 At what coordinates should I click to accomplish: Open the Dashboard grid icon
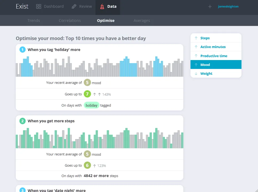tap(38, 6)
